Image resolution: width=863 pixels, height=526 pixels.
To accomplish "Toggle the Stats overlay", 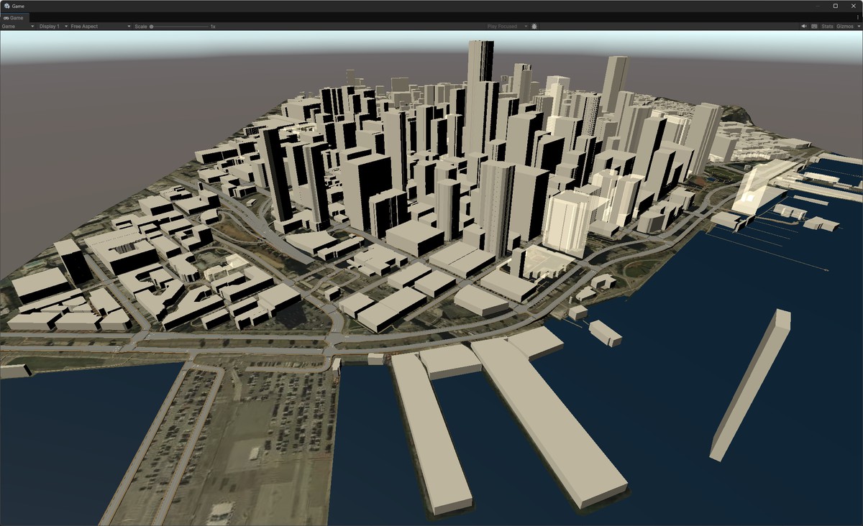I will (827, 27).
